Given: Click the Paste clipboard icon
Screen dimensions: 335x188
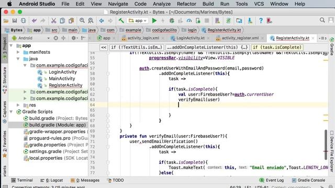Looking at the screenshot, I should tap(71, 21).
